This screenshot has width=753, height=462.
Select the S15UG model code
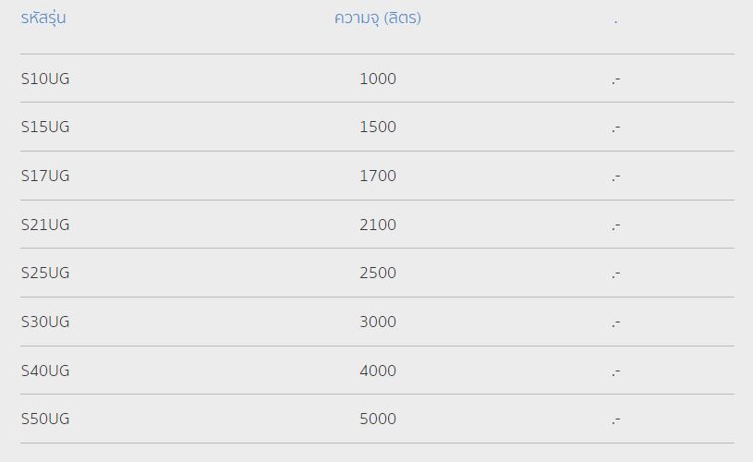point(45,128)
